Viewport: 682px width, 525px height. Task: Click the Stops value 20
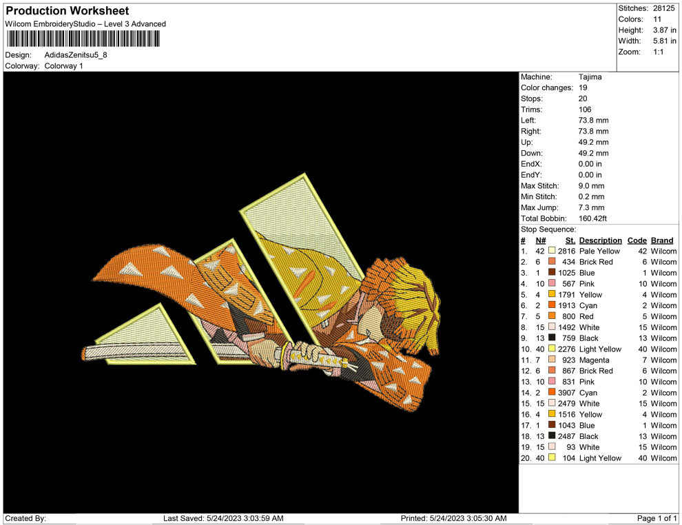[583, 99]
